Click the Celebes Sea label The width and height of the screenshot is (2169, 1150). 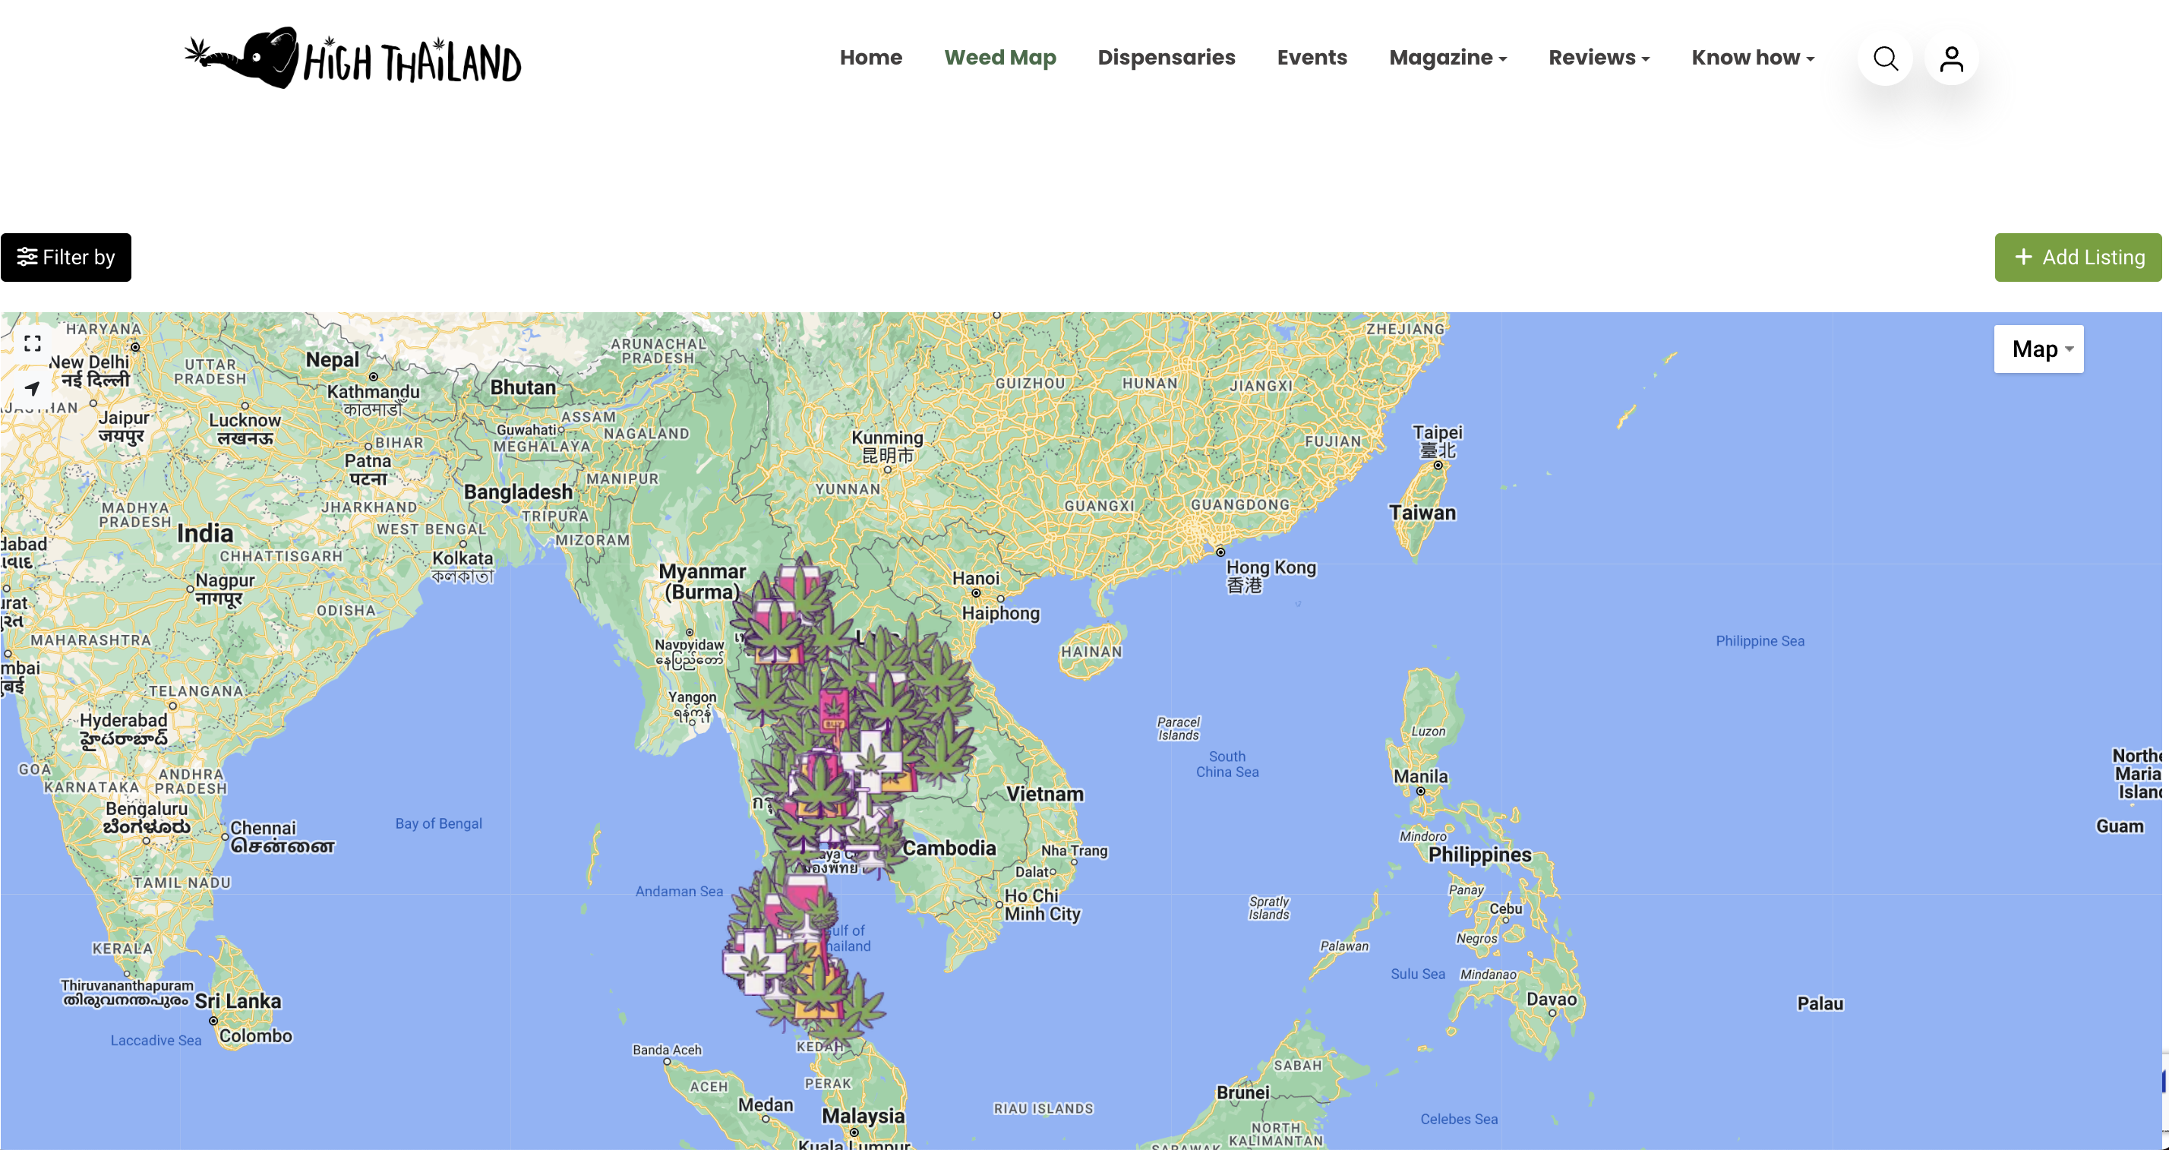[x=1458, y=1119]
